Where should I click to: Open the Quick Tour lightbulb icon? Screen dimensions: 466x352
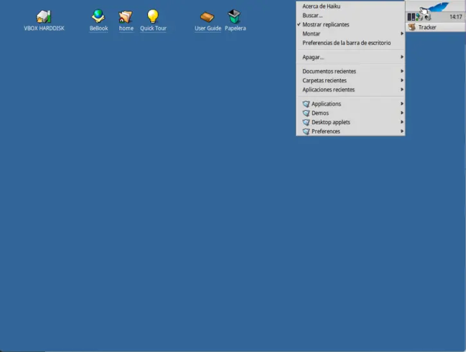click(x=153, y=16)
